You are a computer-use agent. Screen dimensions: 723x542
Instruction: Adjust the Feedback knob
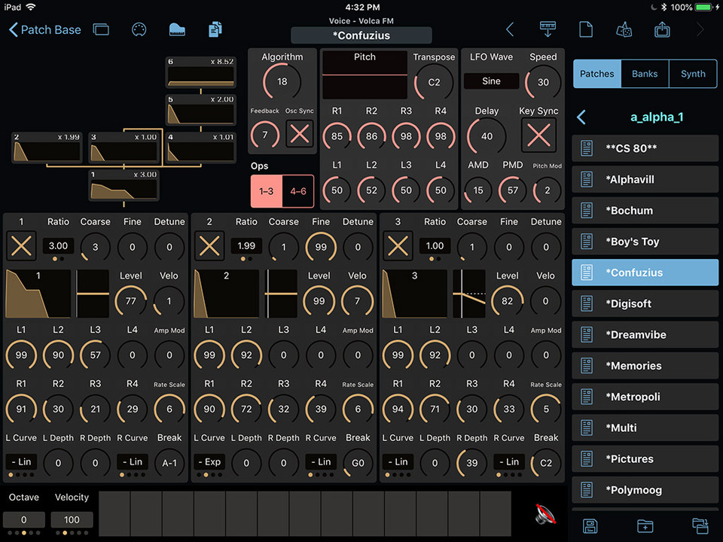pos(264,135)
